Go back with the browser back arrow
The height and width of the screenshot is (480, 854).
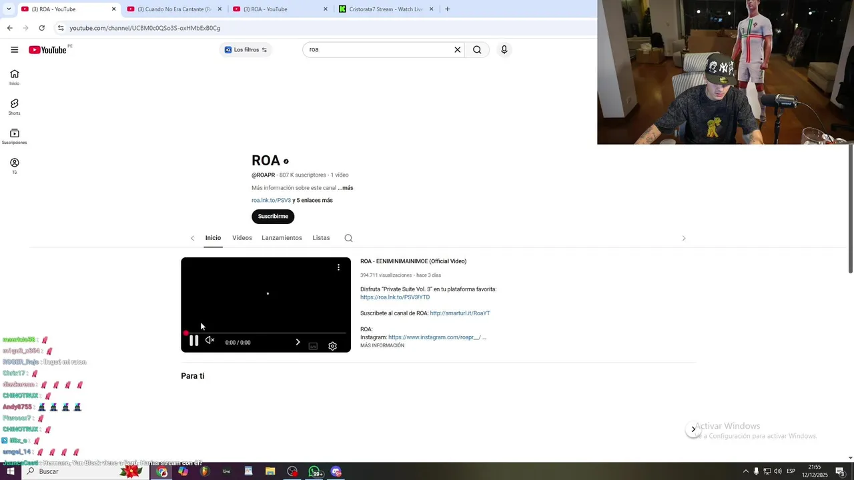9,28
